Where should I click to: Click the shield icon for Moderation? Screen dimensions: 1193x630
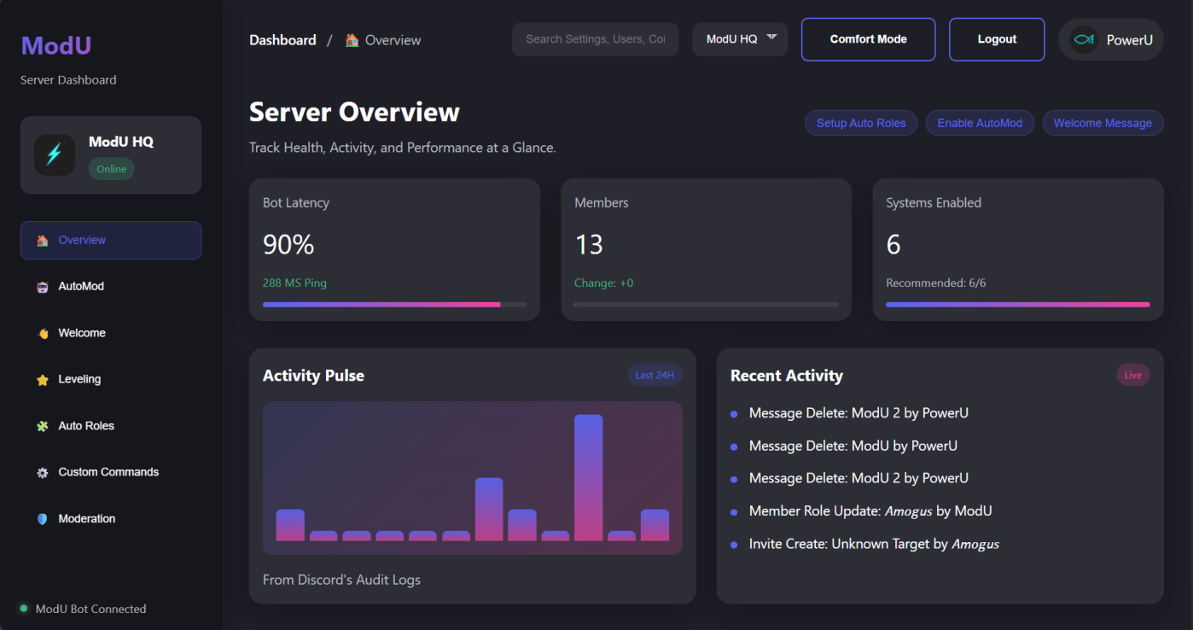[x=43, y=519]
